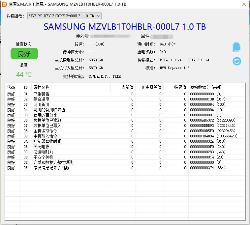
Task: Click the DiskGenius app icon in title bar
Action: (4, 4)
